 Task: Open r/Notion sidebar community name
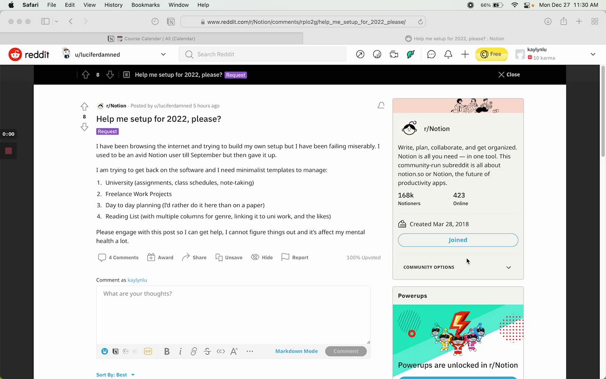click(x=437, y=129)
